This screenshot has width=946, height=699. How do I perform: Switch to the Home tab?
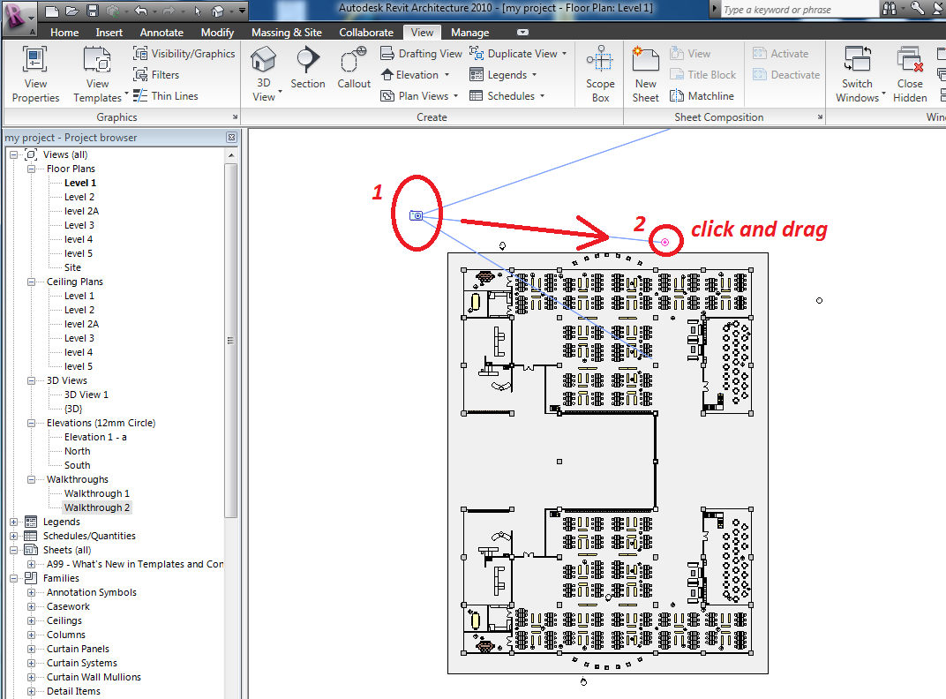coord(64,33)
